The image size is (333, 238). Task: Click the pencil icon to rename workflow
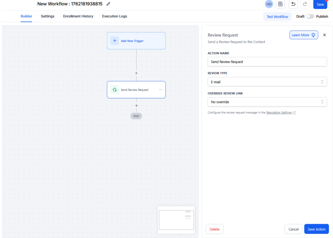coord(108,4)
